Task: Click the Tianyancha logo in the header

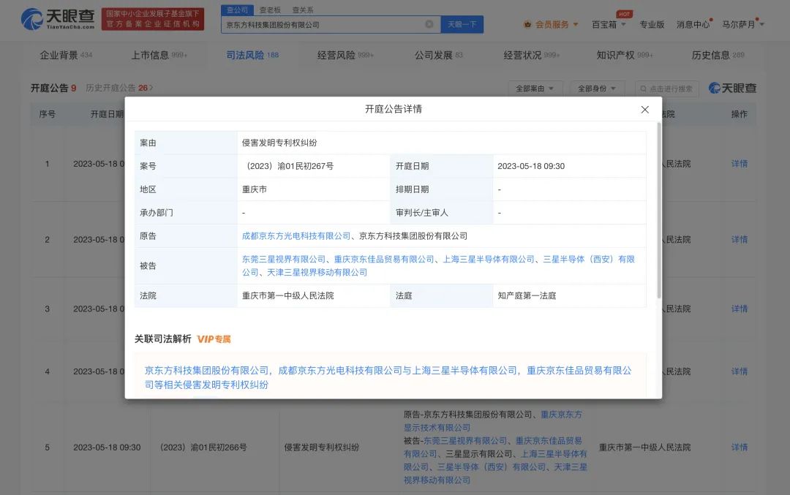Action: 58,18
